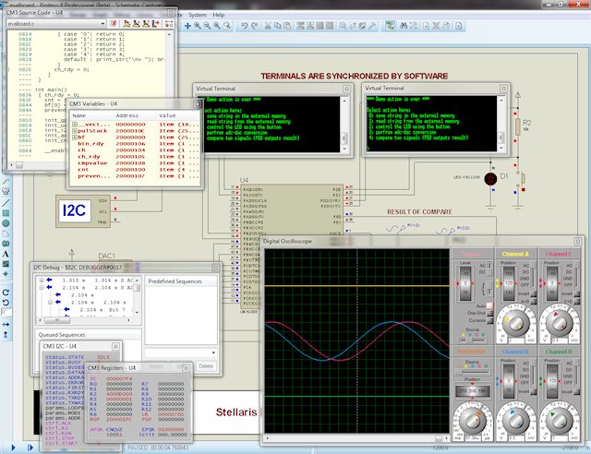Expand the pulStack variable tree node
The image size is (591, 454).
pyautogui.click(x=73, y=131)
